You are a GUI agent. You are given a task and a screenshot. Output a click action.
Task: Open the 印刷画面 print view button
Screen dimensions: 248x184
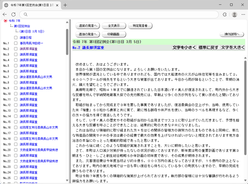pos(114,34)
